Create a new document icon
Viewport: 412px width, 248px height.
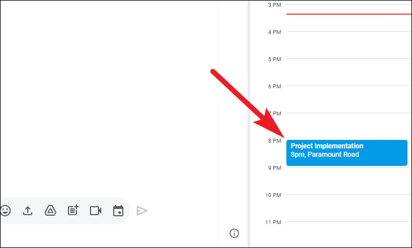73,211
